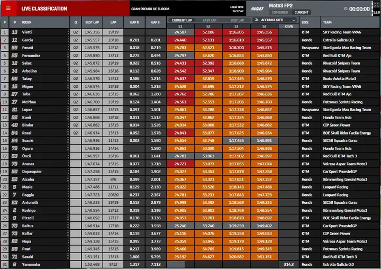Screen dimensions: 381x269
Task: Click rider number 6 badge
Action: tap(15, 264)
